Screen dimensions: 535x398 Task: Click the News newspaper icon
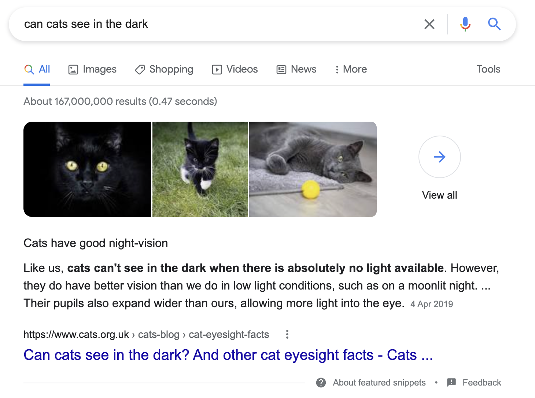point(281,69)
